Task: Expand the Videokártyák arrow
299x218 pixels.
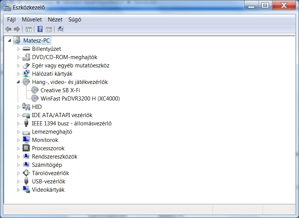Action: click(18, 190)
